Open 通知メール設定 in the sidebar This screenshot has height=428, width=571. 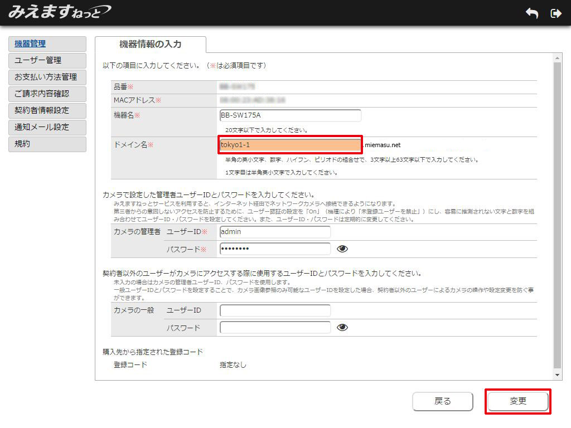click(47, 127)
